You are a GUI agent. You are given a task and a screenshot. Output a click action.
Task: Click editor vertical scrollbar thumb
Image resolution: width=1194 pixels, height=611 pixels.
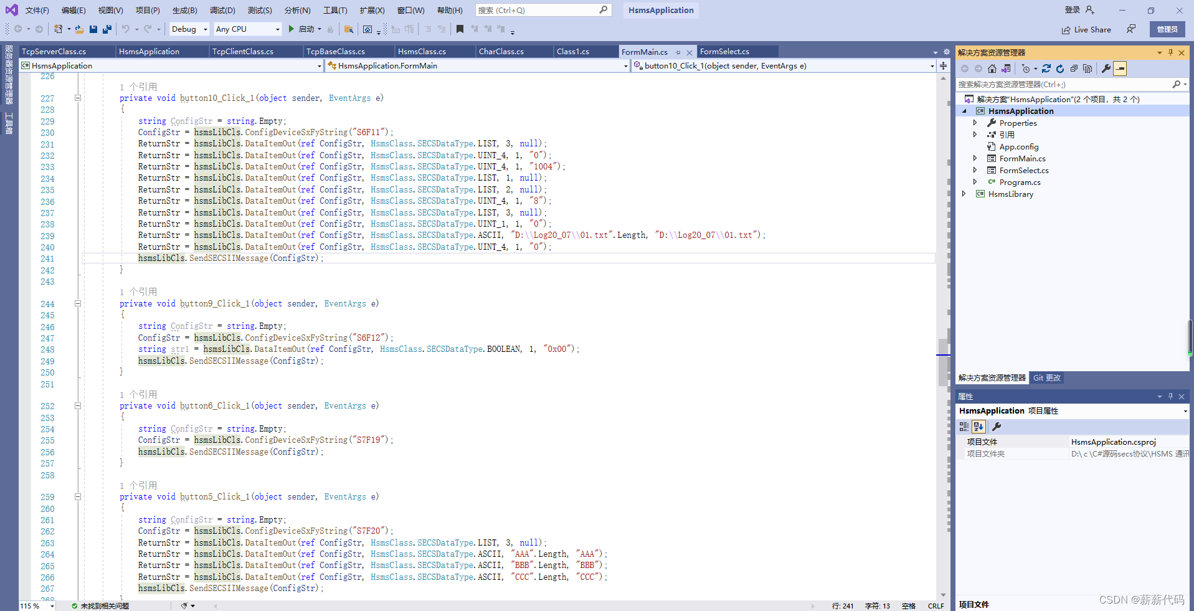pos(943,361)
